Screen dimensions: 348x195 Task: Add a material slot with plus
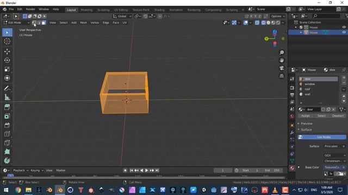(x=344, y=78)
